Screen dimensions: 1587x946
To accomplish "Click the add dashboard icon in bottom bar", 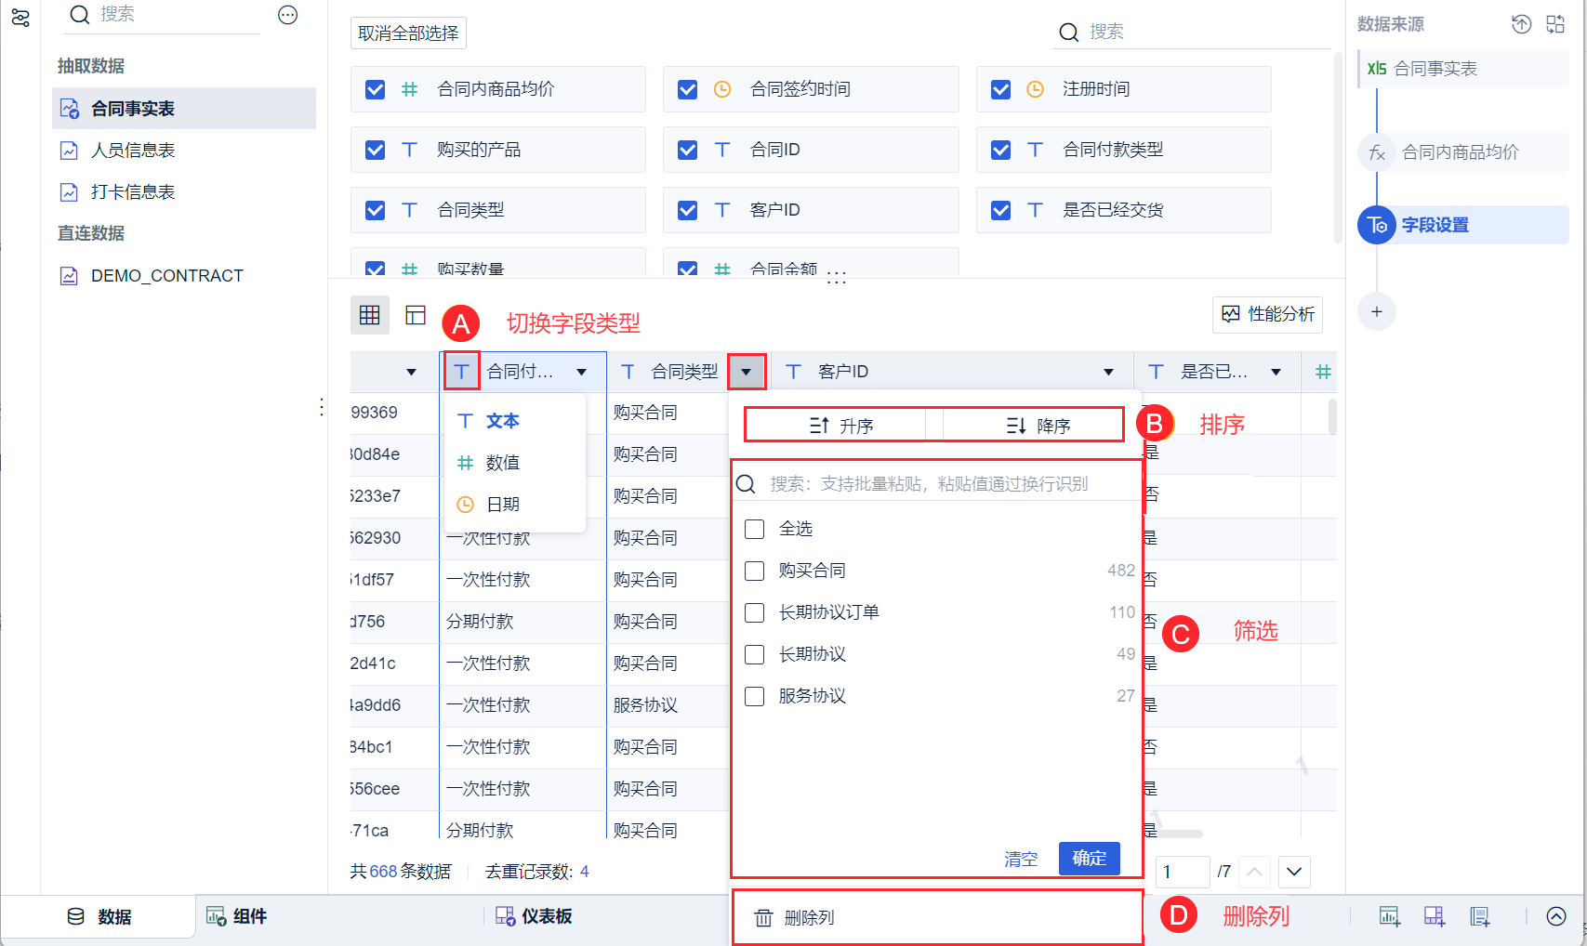I will pos(1435,916).
